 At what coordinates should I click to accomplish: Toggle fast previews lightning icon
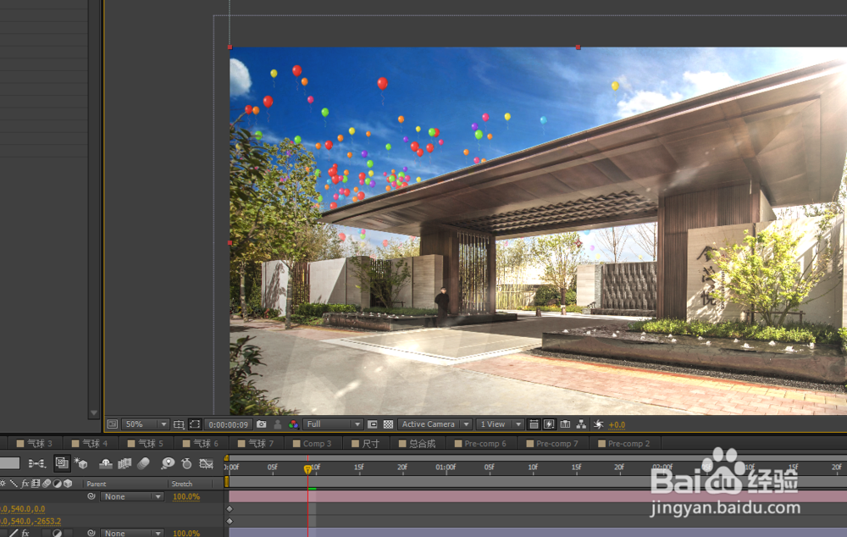pyautogui.click(x=549, y=424)
